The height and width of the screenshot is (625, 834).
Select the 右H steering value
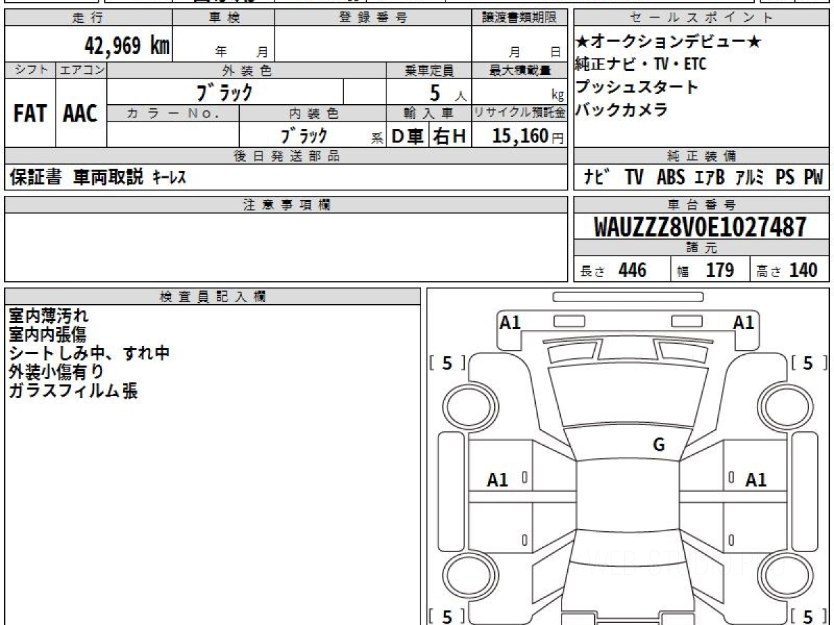(450, 136)
